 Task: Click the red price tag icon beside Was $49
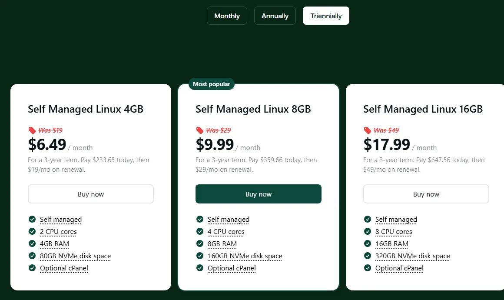pos(368,130)
